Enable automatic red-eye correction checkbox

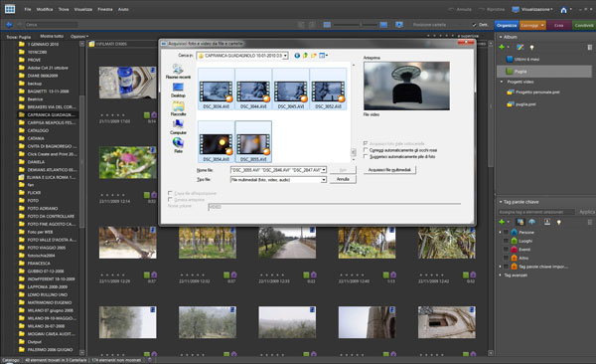click(366, 150)
